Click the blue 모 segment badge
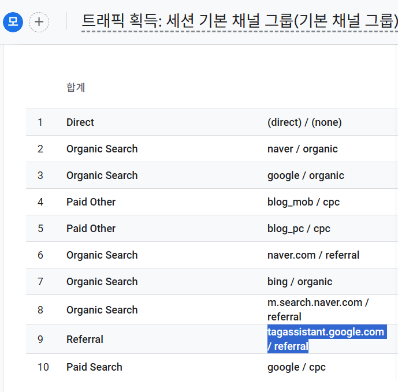 (13, 22)
